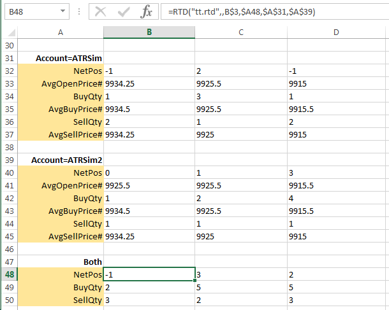The width and height of the screenshot is (389, 310).
Task: Click cell D42 value 4
Action: [x=336, y=199]
